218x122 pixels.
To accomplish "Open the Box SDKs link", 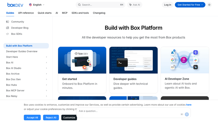I will (x=17, y=34).
